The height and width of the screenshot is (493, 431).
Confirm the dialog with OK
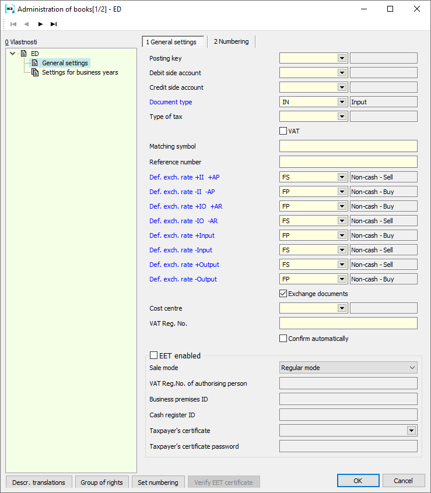click(x=358, y=480)
